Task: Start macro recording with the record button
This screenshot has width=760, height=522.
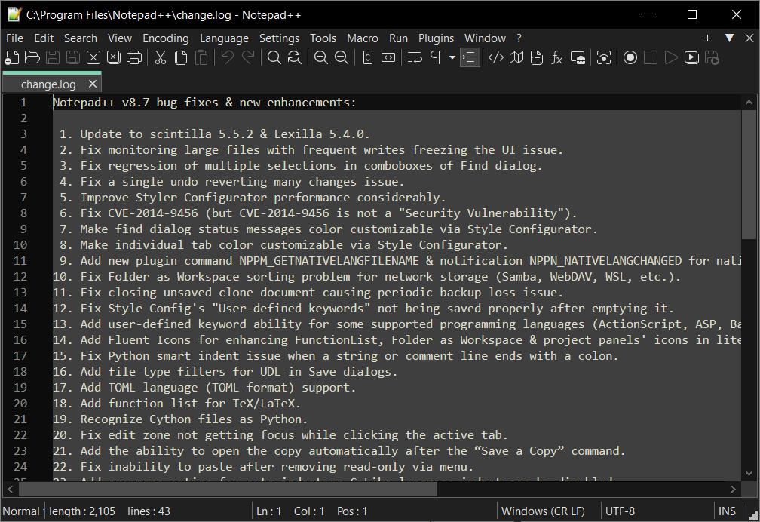Action: (630, 57)
